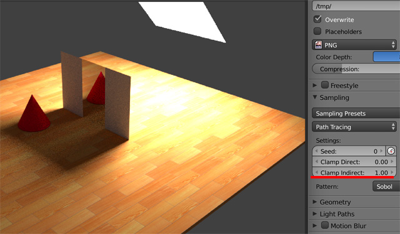
Task: Expand the Motion Blur panel
Action: click(x=315, y=226)
